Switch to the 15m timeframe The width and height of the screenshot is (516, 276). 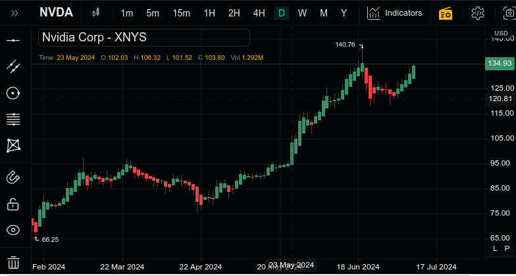182,13
